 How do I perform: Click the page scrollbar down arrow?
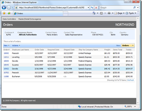tap(138, 103)
